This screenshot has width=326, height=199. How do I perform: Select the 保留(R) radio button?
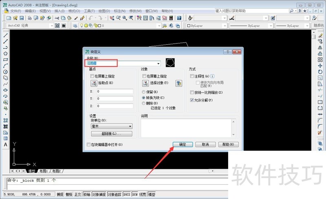(143, 92)
